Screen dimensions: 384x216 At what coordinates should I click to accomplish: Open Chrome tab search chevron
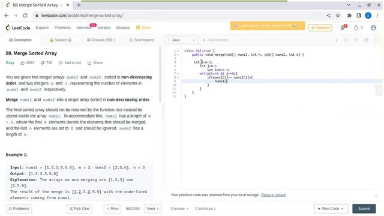click(x=349, y=5)
